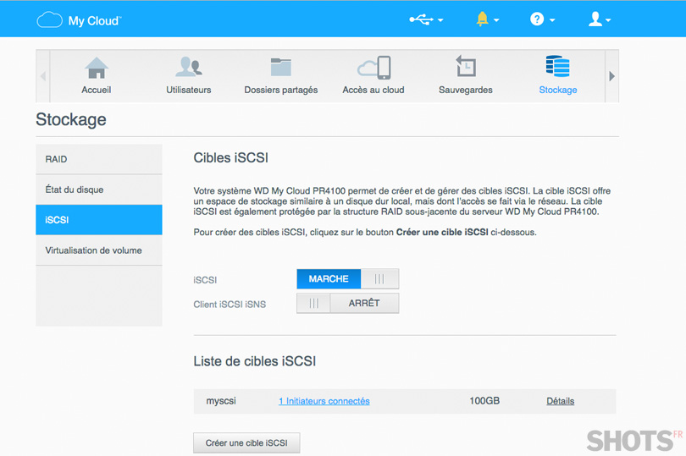Click the 100GB size value

[484, 401]
